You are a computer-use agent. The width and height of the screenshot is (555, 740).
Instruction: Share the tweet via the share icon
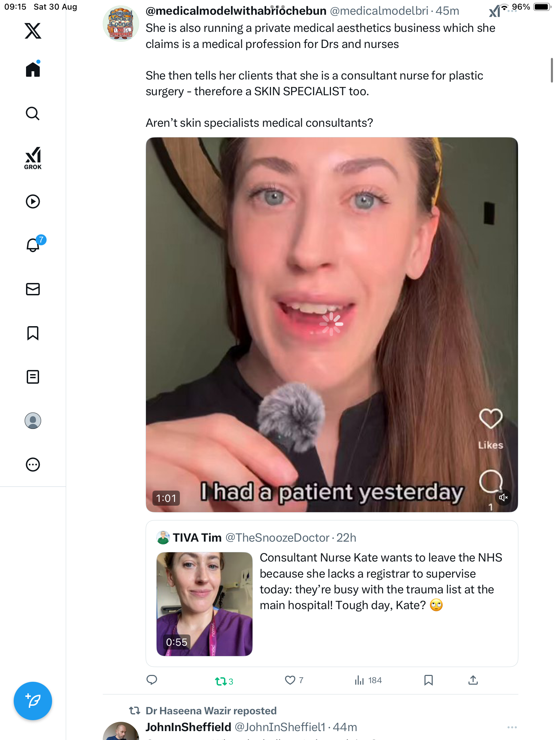click(473, 680)
